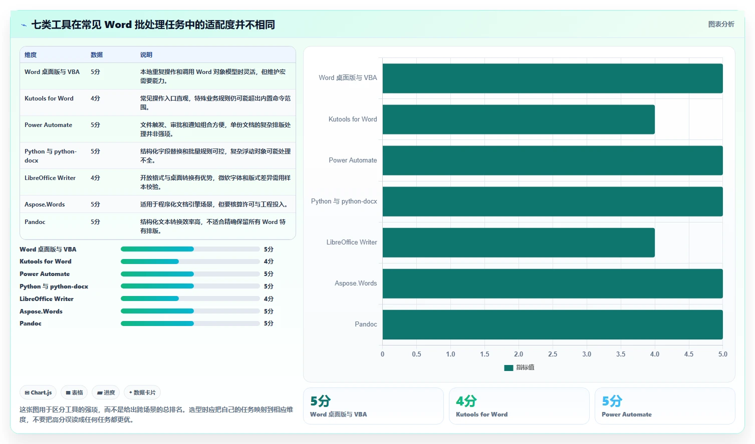Click the page title about 七类工具
Screen dimensions: 755x444
click(x=153, y=24)
